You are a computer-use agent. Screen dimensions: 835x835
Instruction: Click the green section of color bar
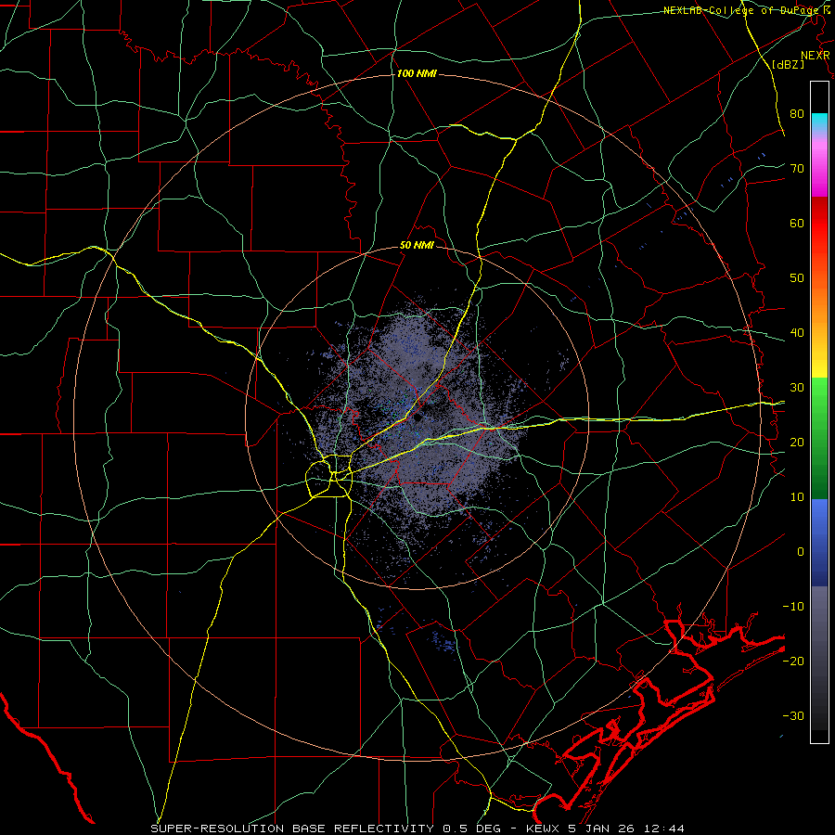(x=819, y=438)
